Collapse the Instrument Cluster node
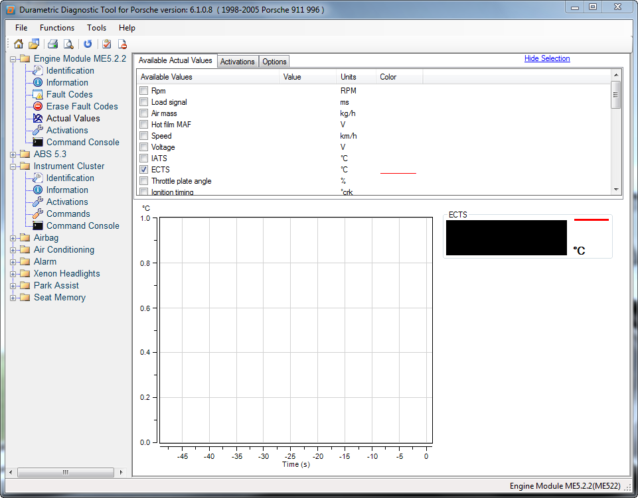 coord(13,166)
